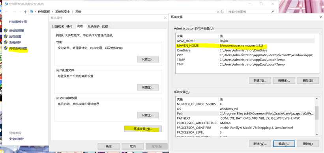Refresh the Control Panel address bar
This screenshot has height=153, width=324.
(x=222, y=12)
